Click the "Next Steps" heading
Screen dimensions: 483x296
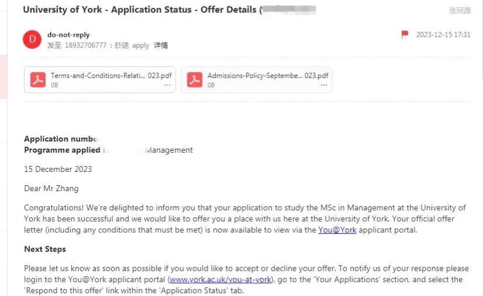(45, 249)
